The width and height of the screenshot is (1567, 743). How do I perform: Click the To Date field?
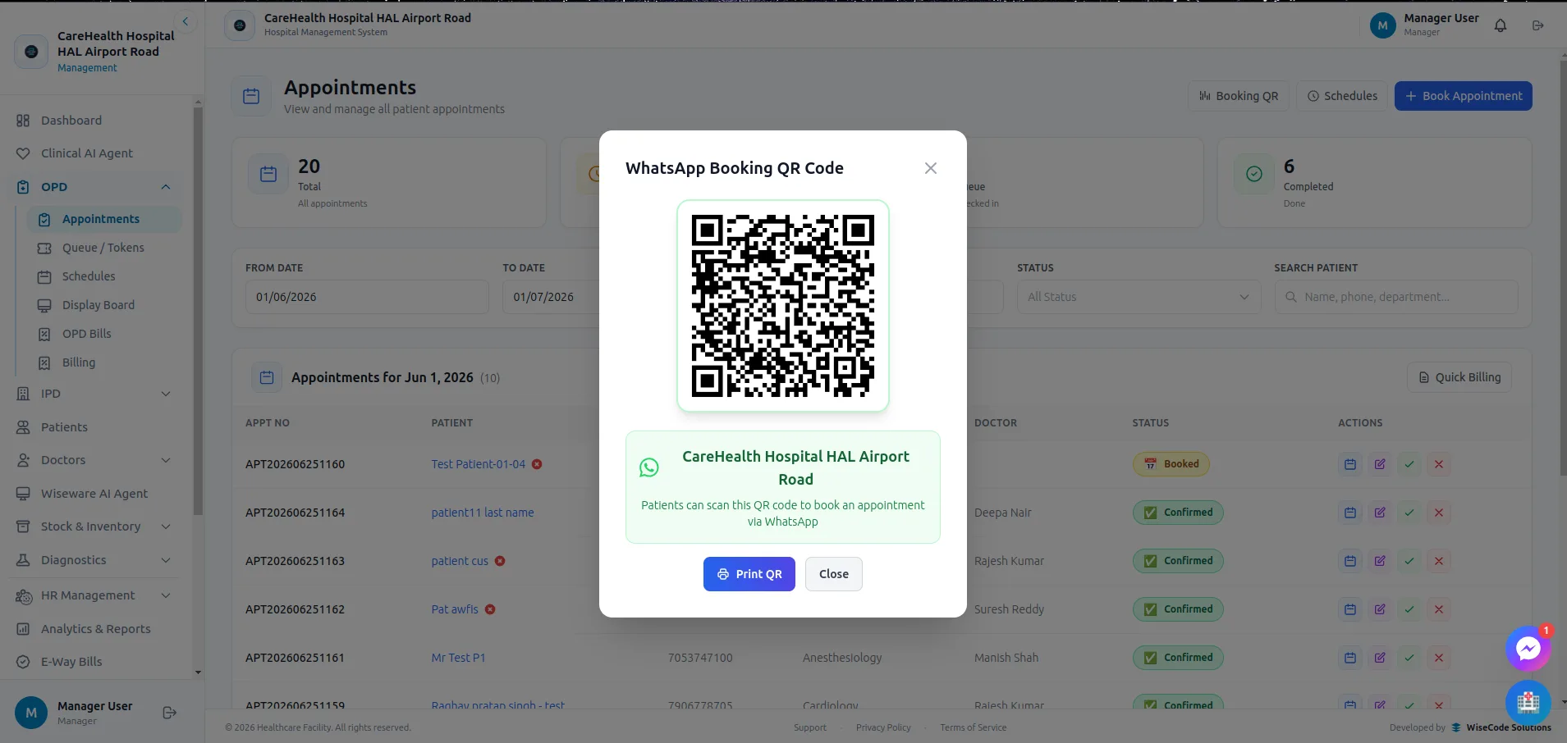point(552,297)
